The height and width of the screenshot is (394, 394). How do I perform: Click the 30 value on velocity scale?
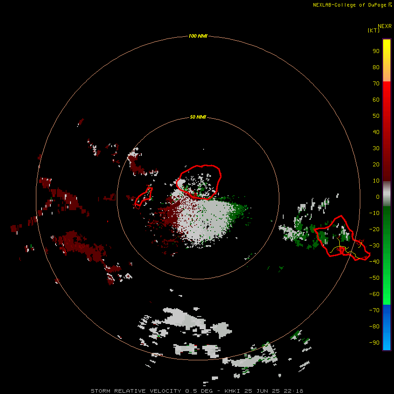(x=376, y=148)
